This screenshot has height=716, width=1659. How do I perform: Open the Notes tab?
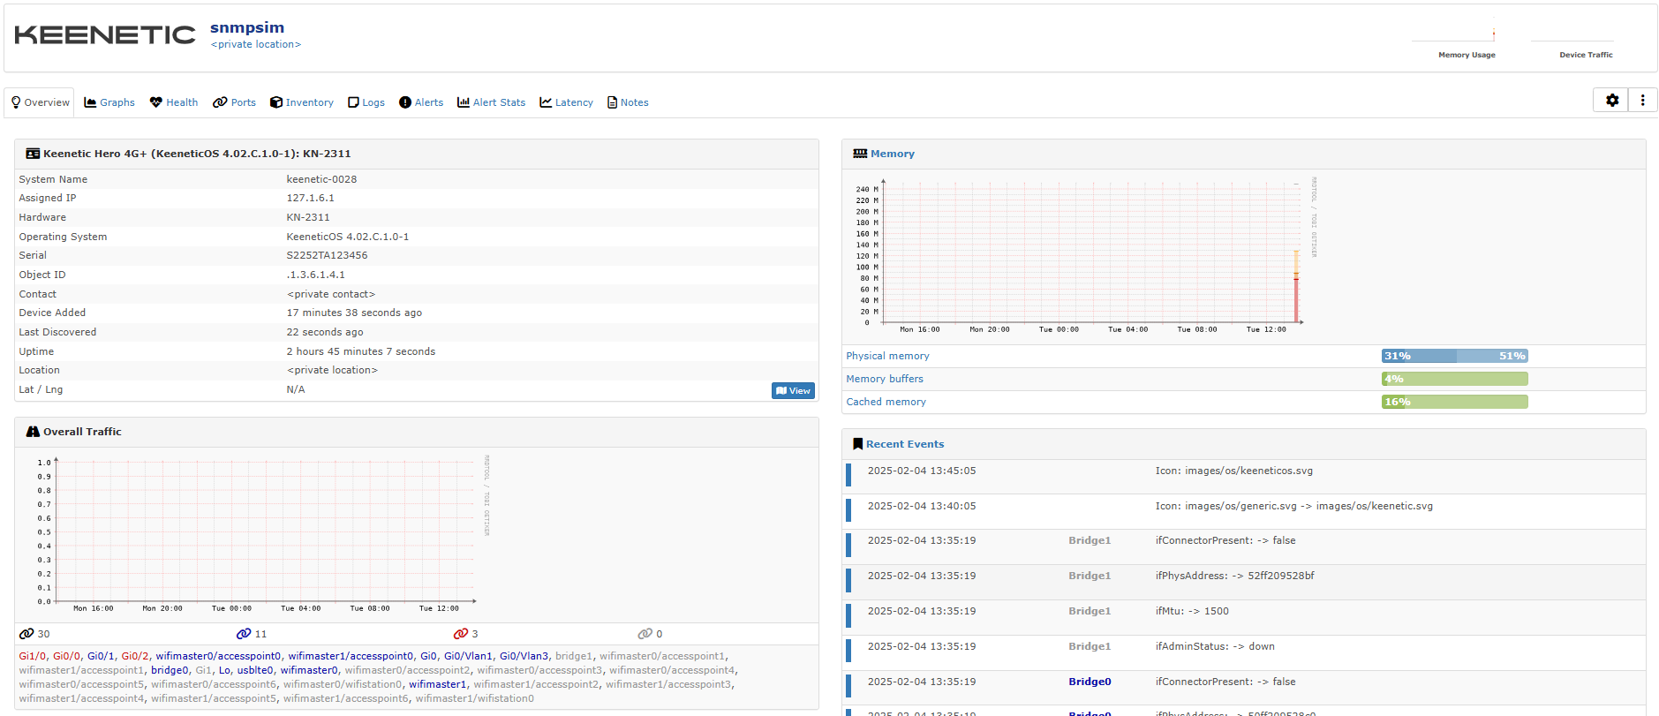click(628, 102)
